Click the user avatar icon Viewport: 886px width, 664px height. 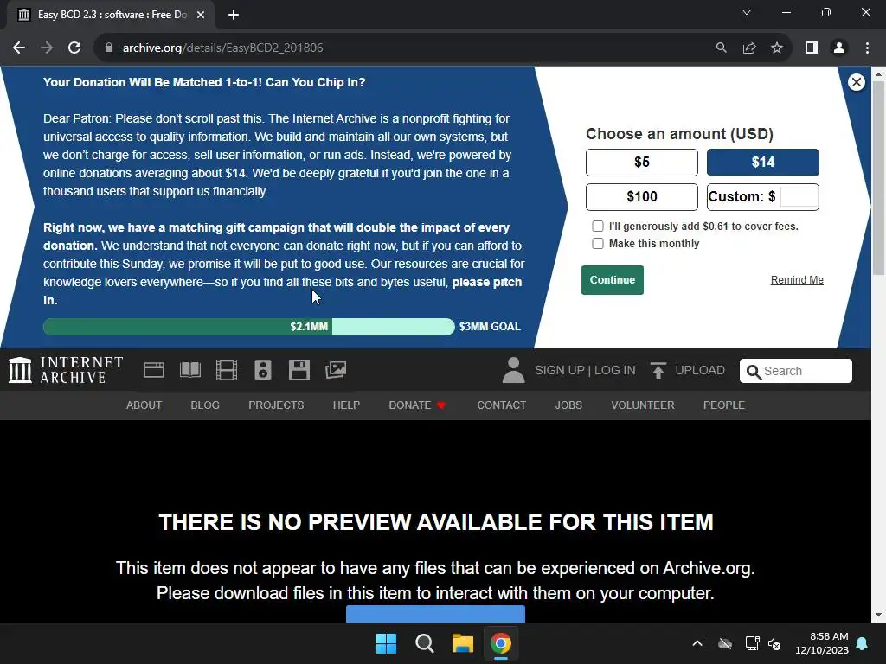coord(513,370)
